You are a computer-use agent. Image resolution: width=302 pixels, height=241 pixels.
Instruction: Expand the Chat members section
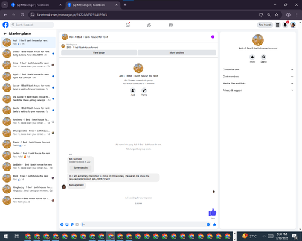258,77
